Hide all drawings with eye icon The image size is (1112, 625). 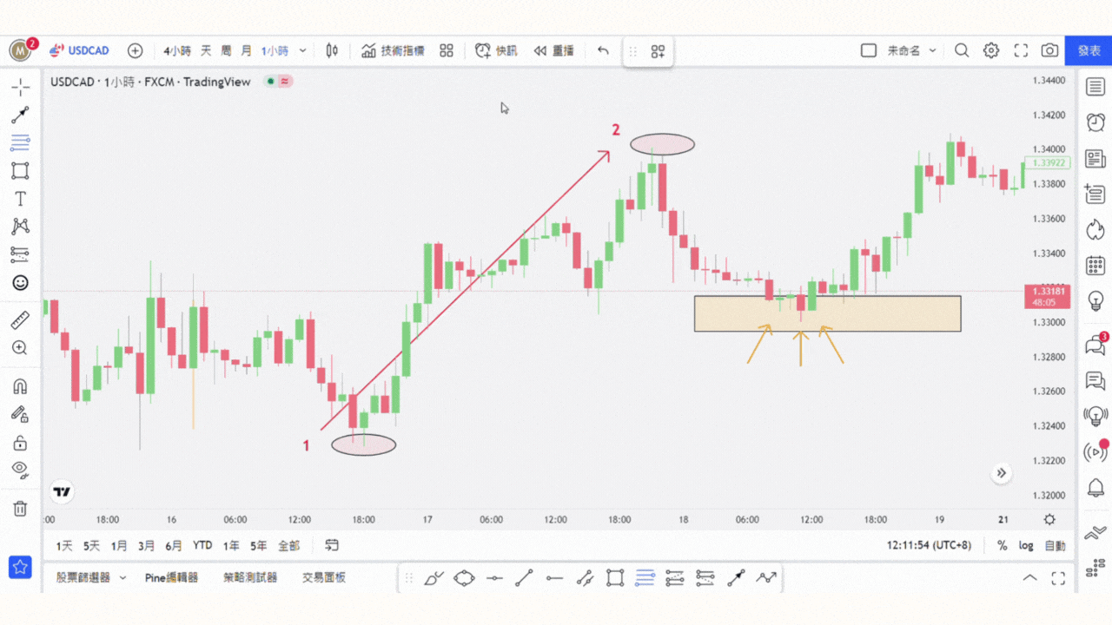point(20,470)
